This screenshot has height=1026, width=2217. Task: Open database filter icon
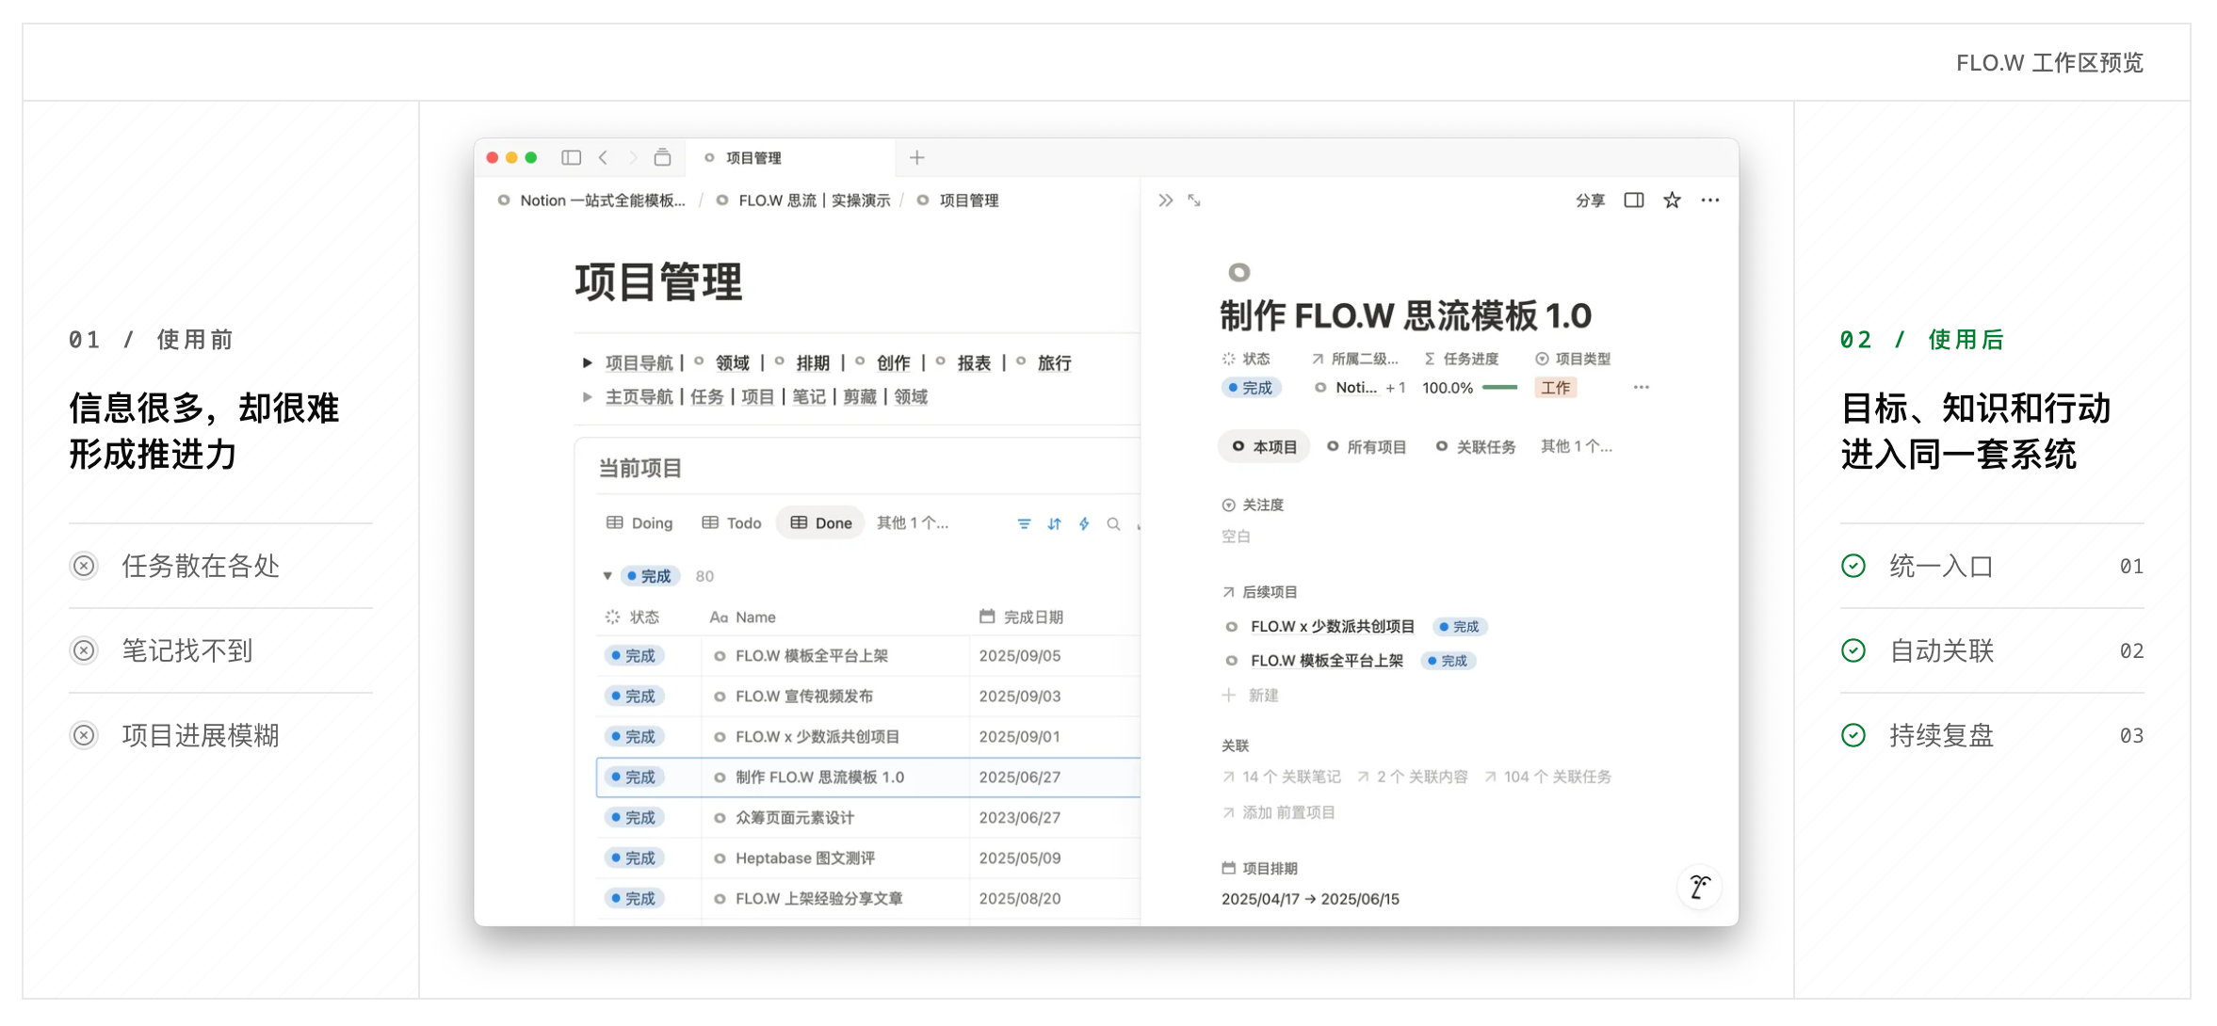coord(1025,523)
